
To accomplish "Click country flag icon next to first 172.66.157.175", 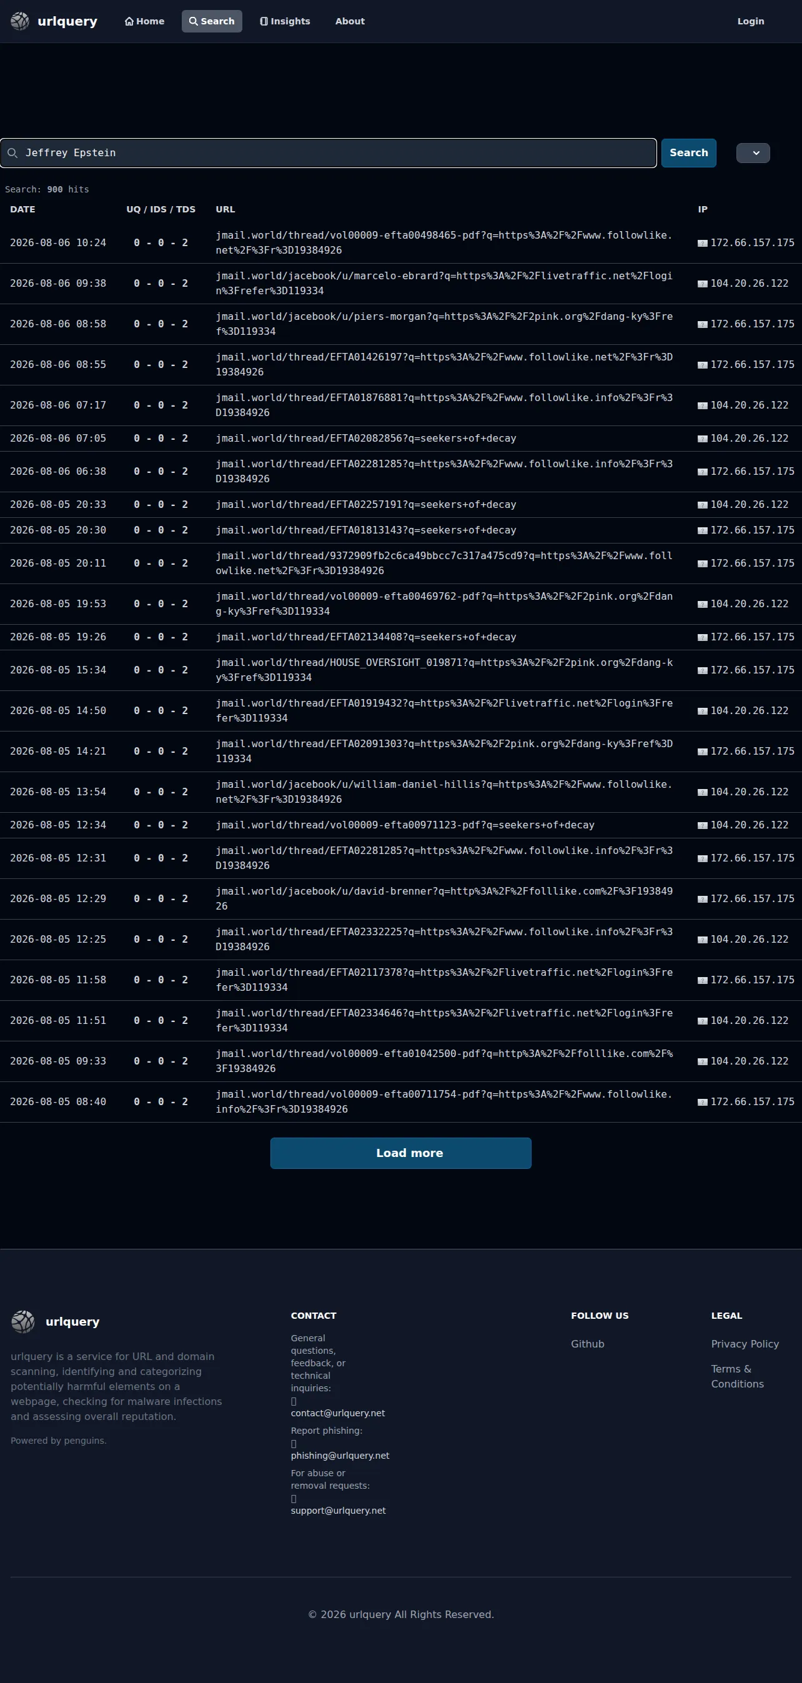I will pos(702,243).
